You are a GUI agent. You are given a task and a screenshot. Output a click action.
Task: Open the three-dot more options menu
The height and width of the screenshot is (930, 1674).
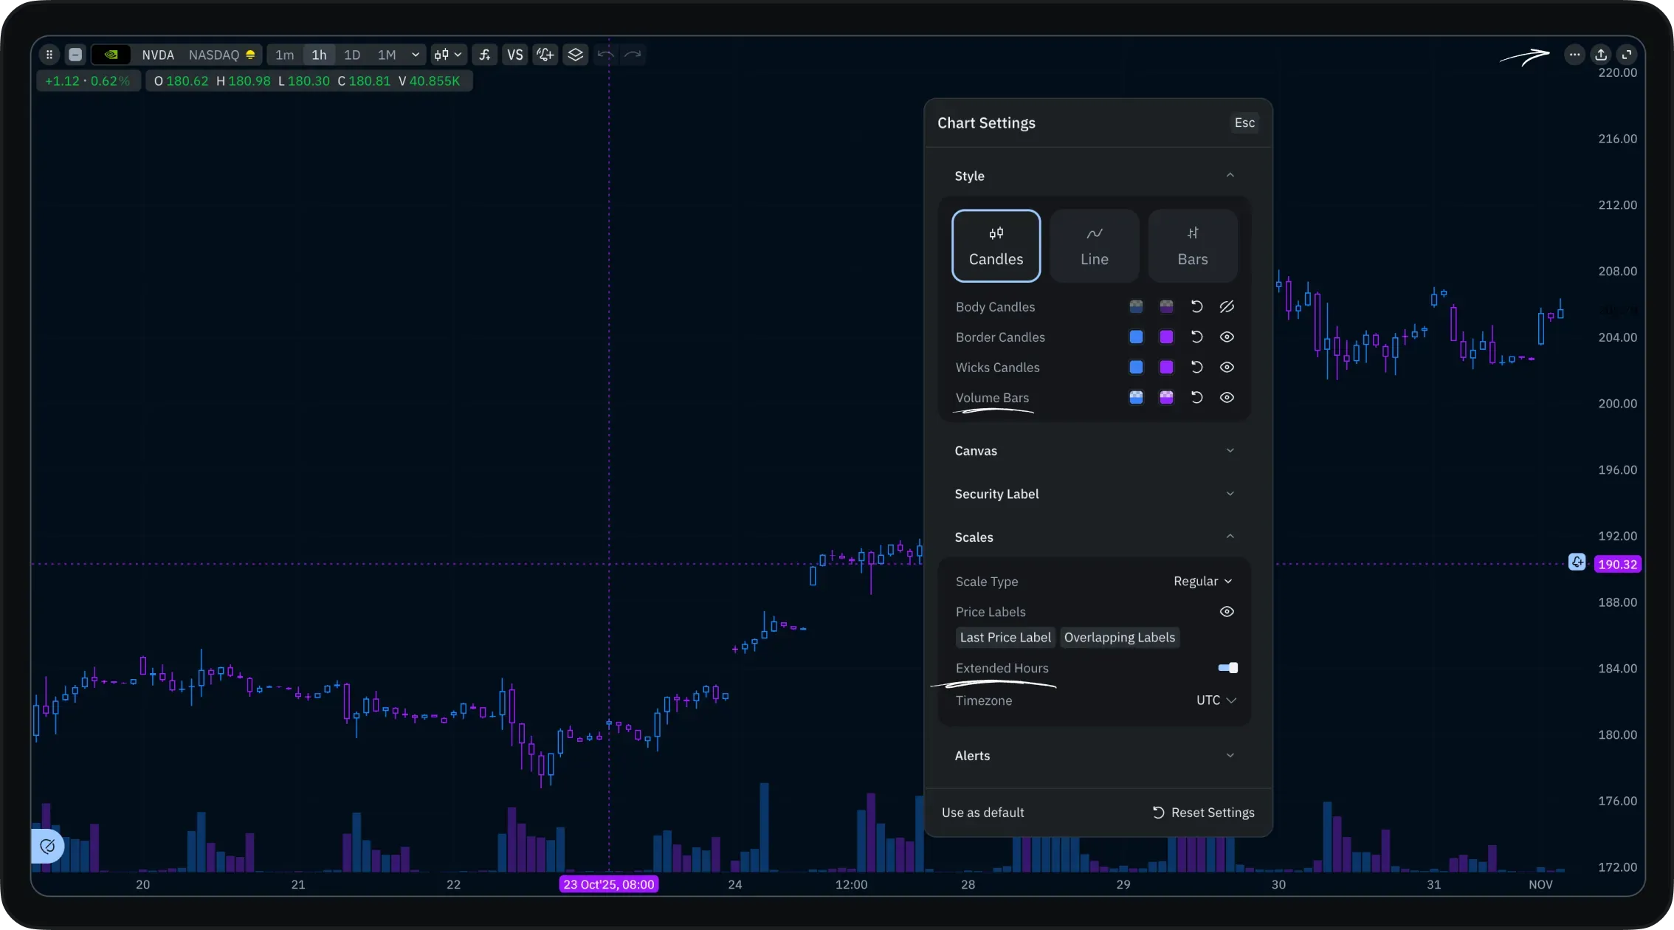coord(1574,55)
